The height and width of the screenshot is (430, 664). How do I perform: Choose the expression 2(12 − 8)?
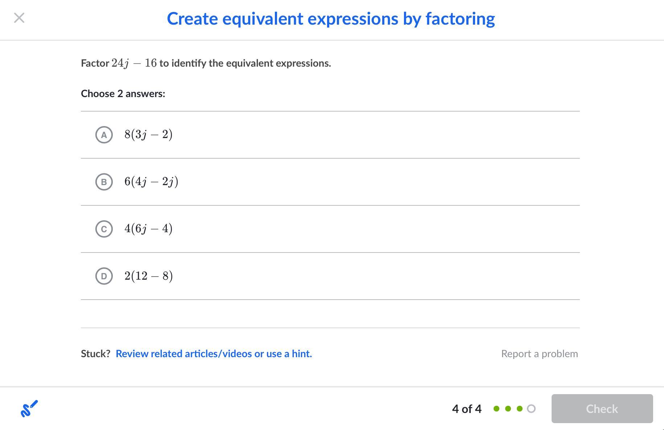[x=149, y=276]
